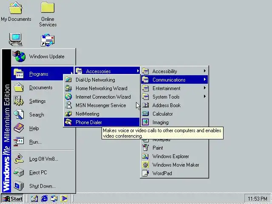The width and height of the screenshot is (272, 204).
Task: Open the My Documents desktop folder icon
Action: [16, 8]
